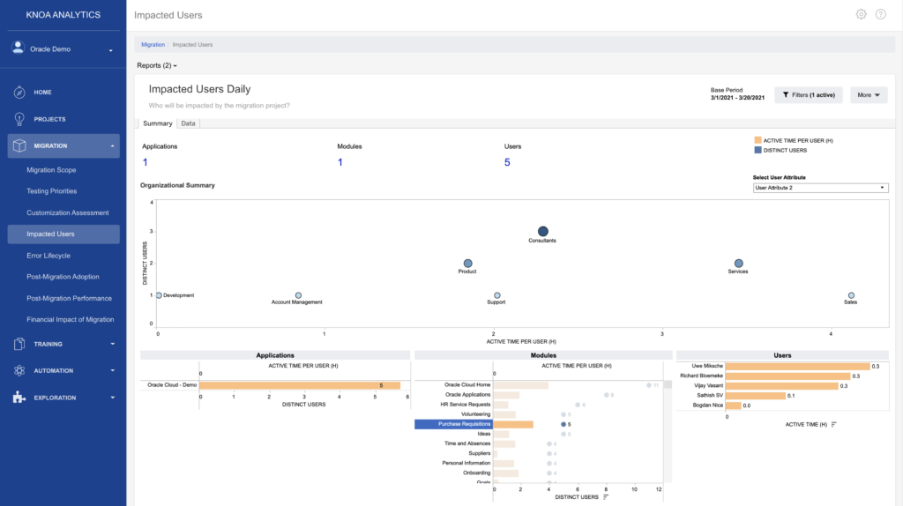Click Bogdan Nica user row
Screen dimensions: 903x506
pos(733,406)
